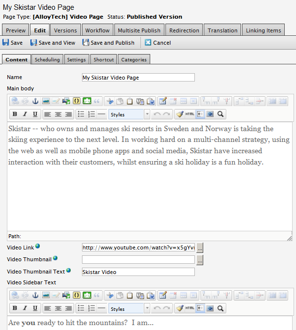Open the Styles dropdown in Video Sidebar toolbar
The height and width of the screenshot is (330, 296).
pyautogui.click(x=129, y=309)
